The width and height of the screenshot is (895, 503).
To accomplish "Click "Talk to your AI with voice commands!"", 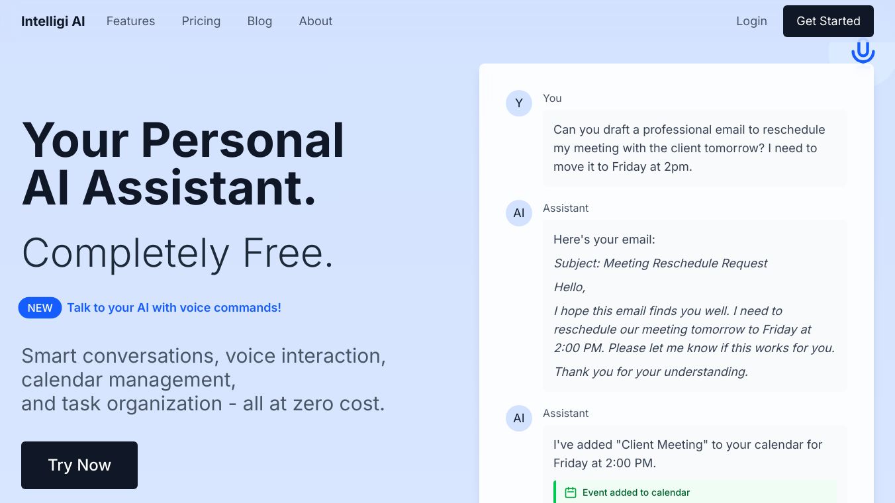I will (174, 308).
